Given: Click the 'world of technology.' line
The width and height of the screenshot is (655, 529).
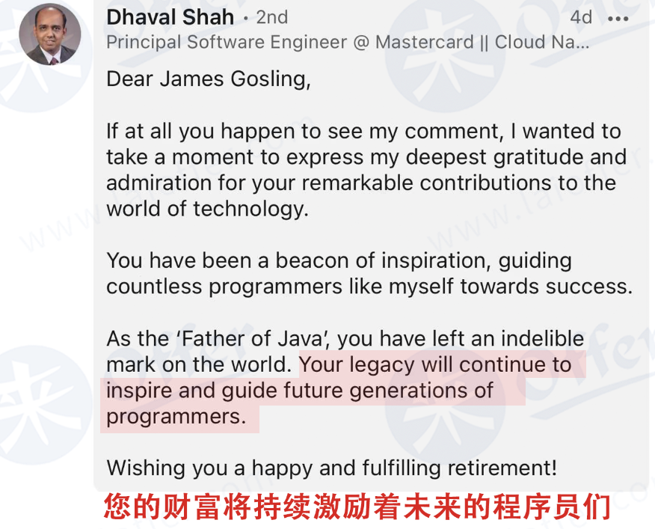Looking at the screenshot, I should [x=208, y=209].
